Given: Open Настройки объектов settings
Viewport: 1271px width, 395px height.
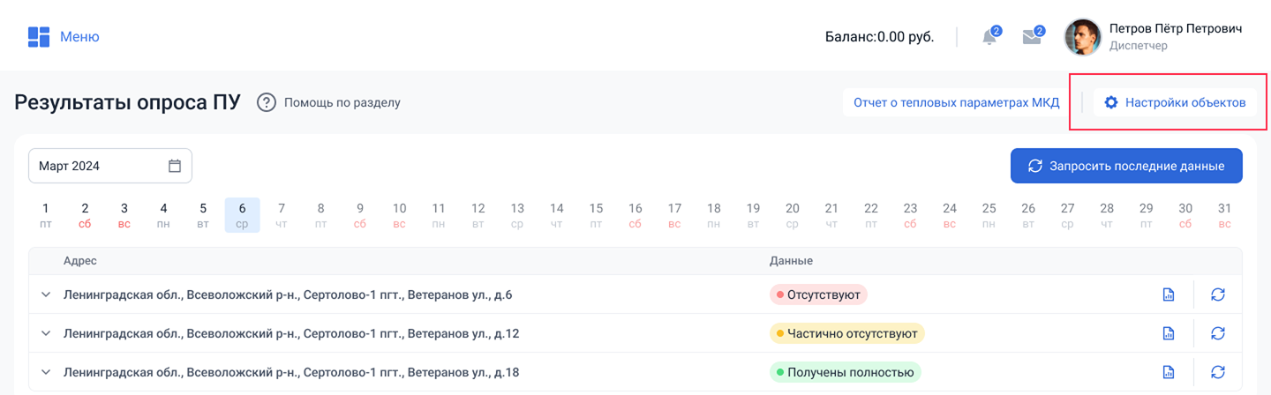Looking at the screenshot, I should 1175,102.
